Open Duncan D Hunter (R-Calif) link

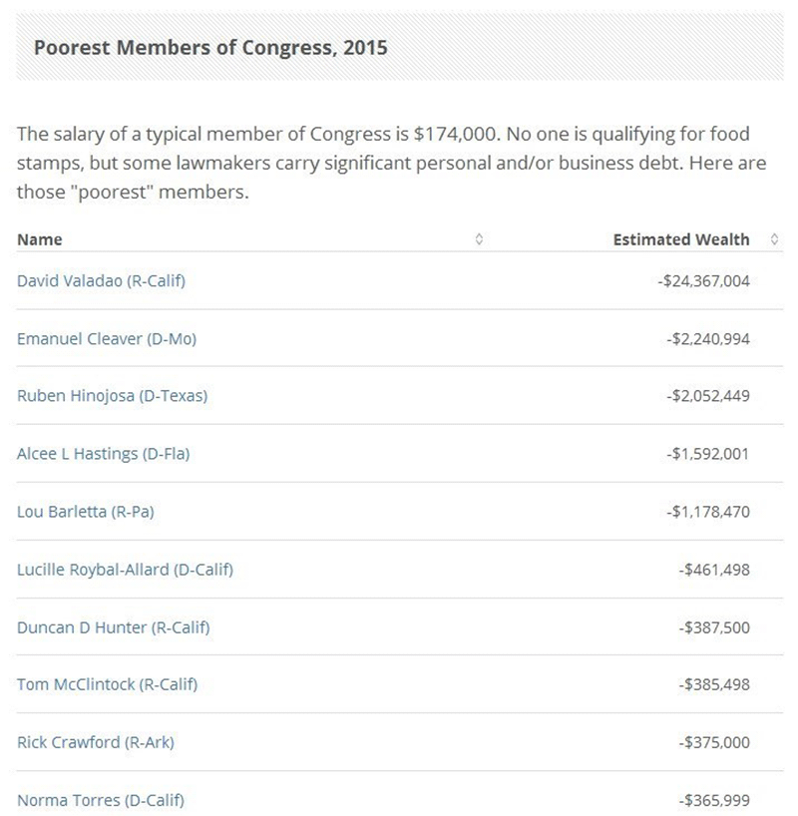(113, 627)
